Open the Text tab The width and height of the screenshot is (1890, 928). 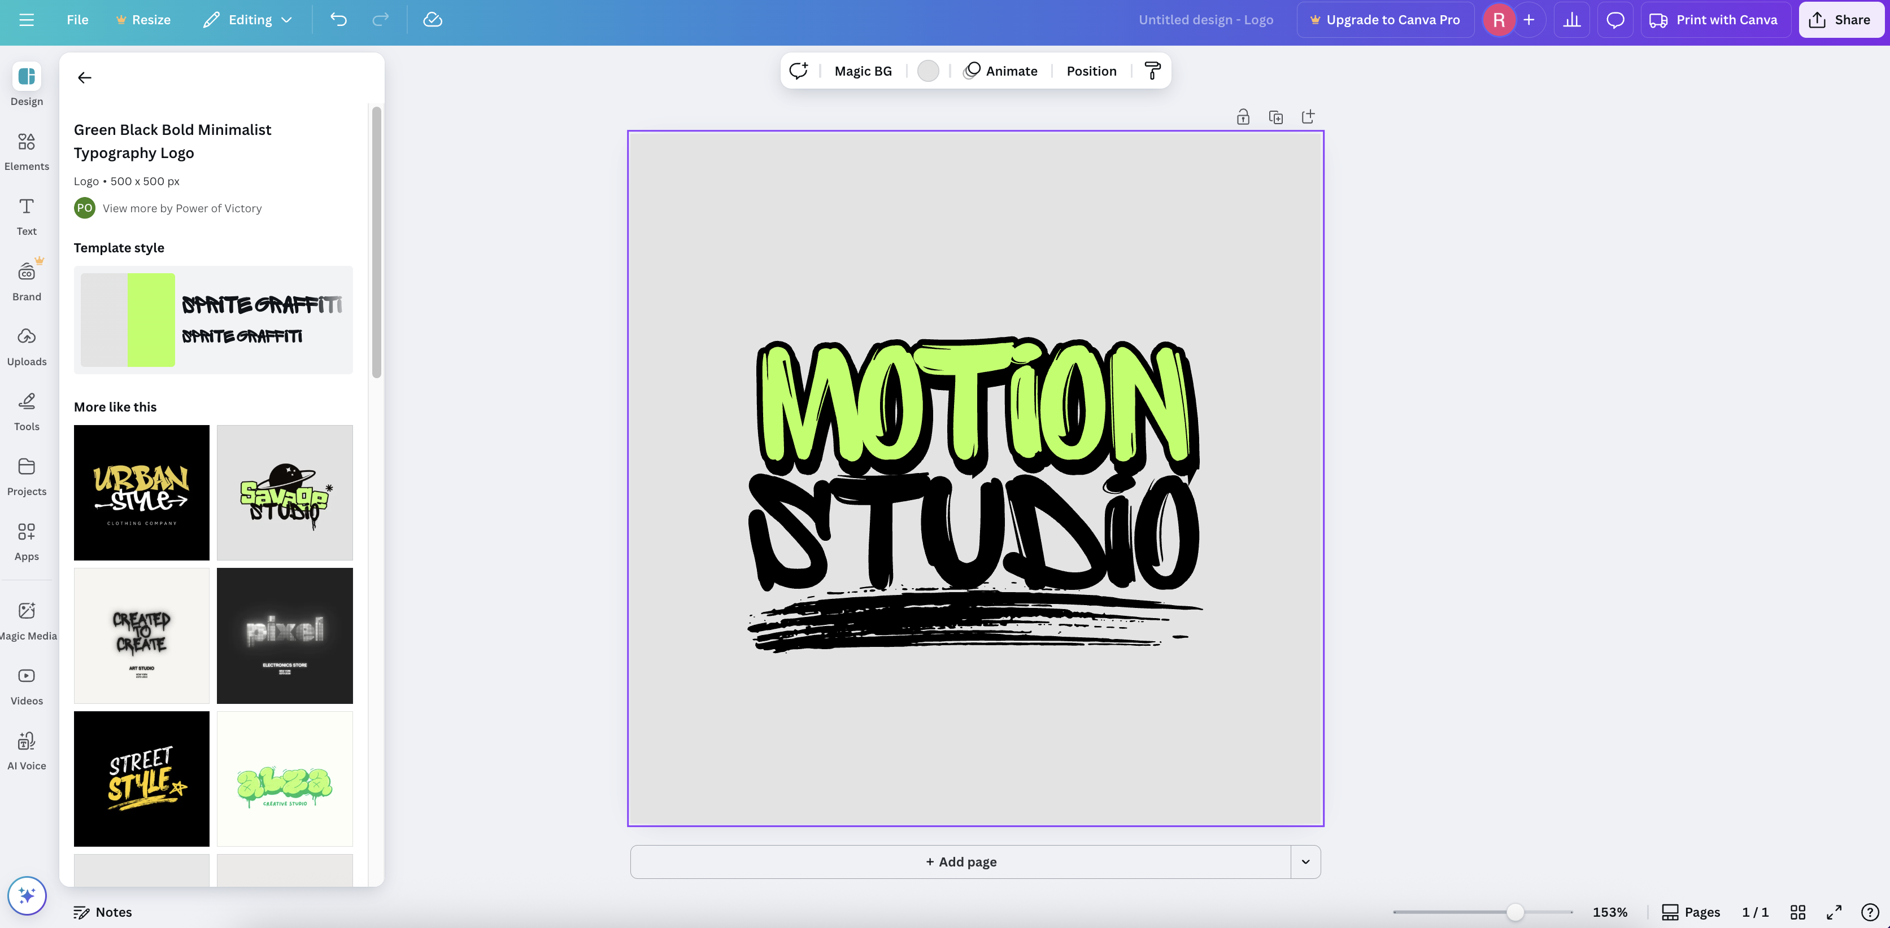pos(27,216)
